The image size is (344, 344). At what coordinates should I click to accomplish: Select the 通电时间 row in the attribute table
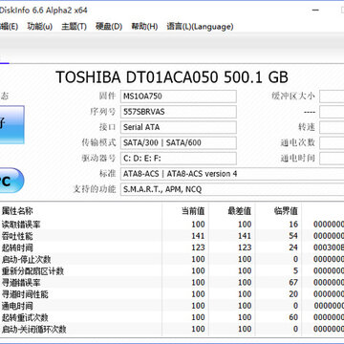pyautogui.click(x=172, y=306)
